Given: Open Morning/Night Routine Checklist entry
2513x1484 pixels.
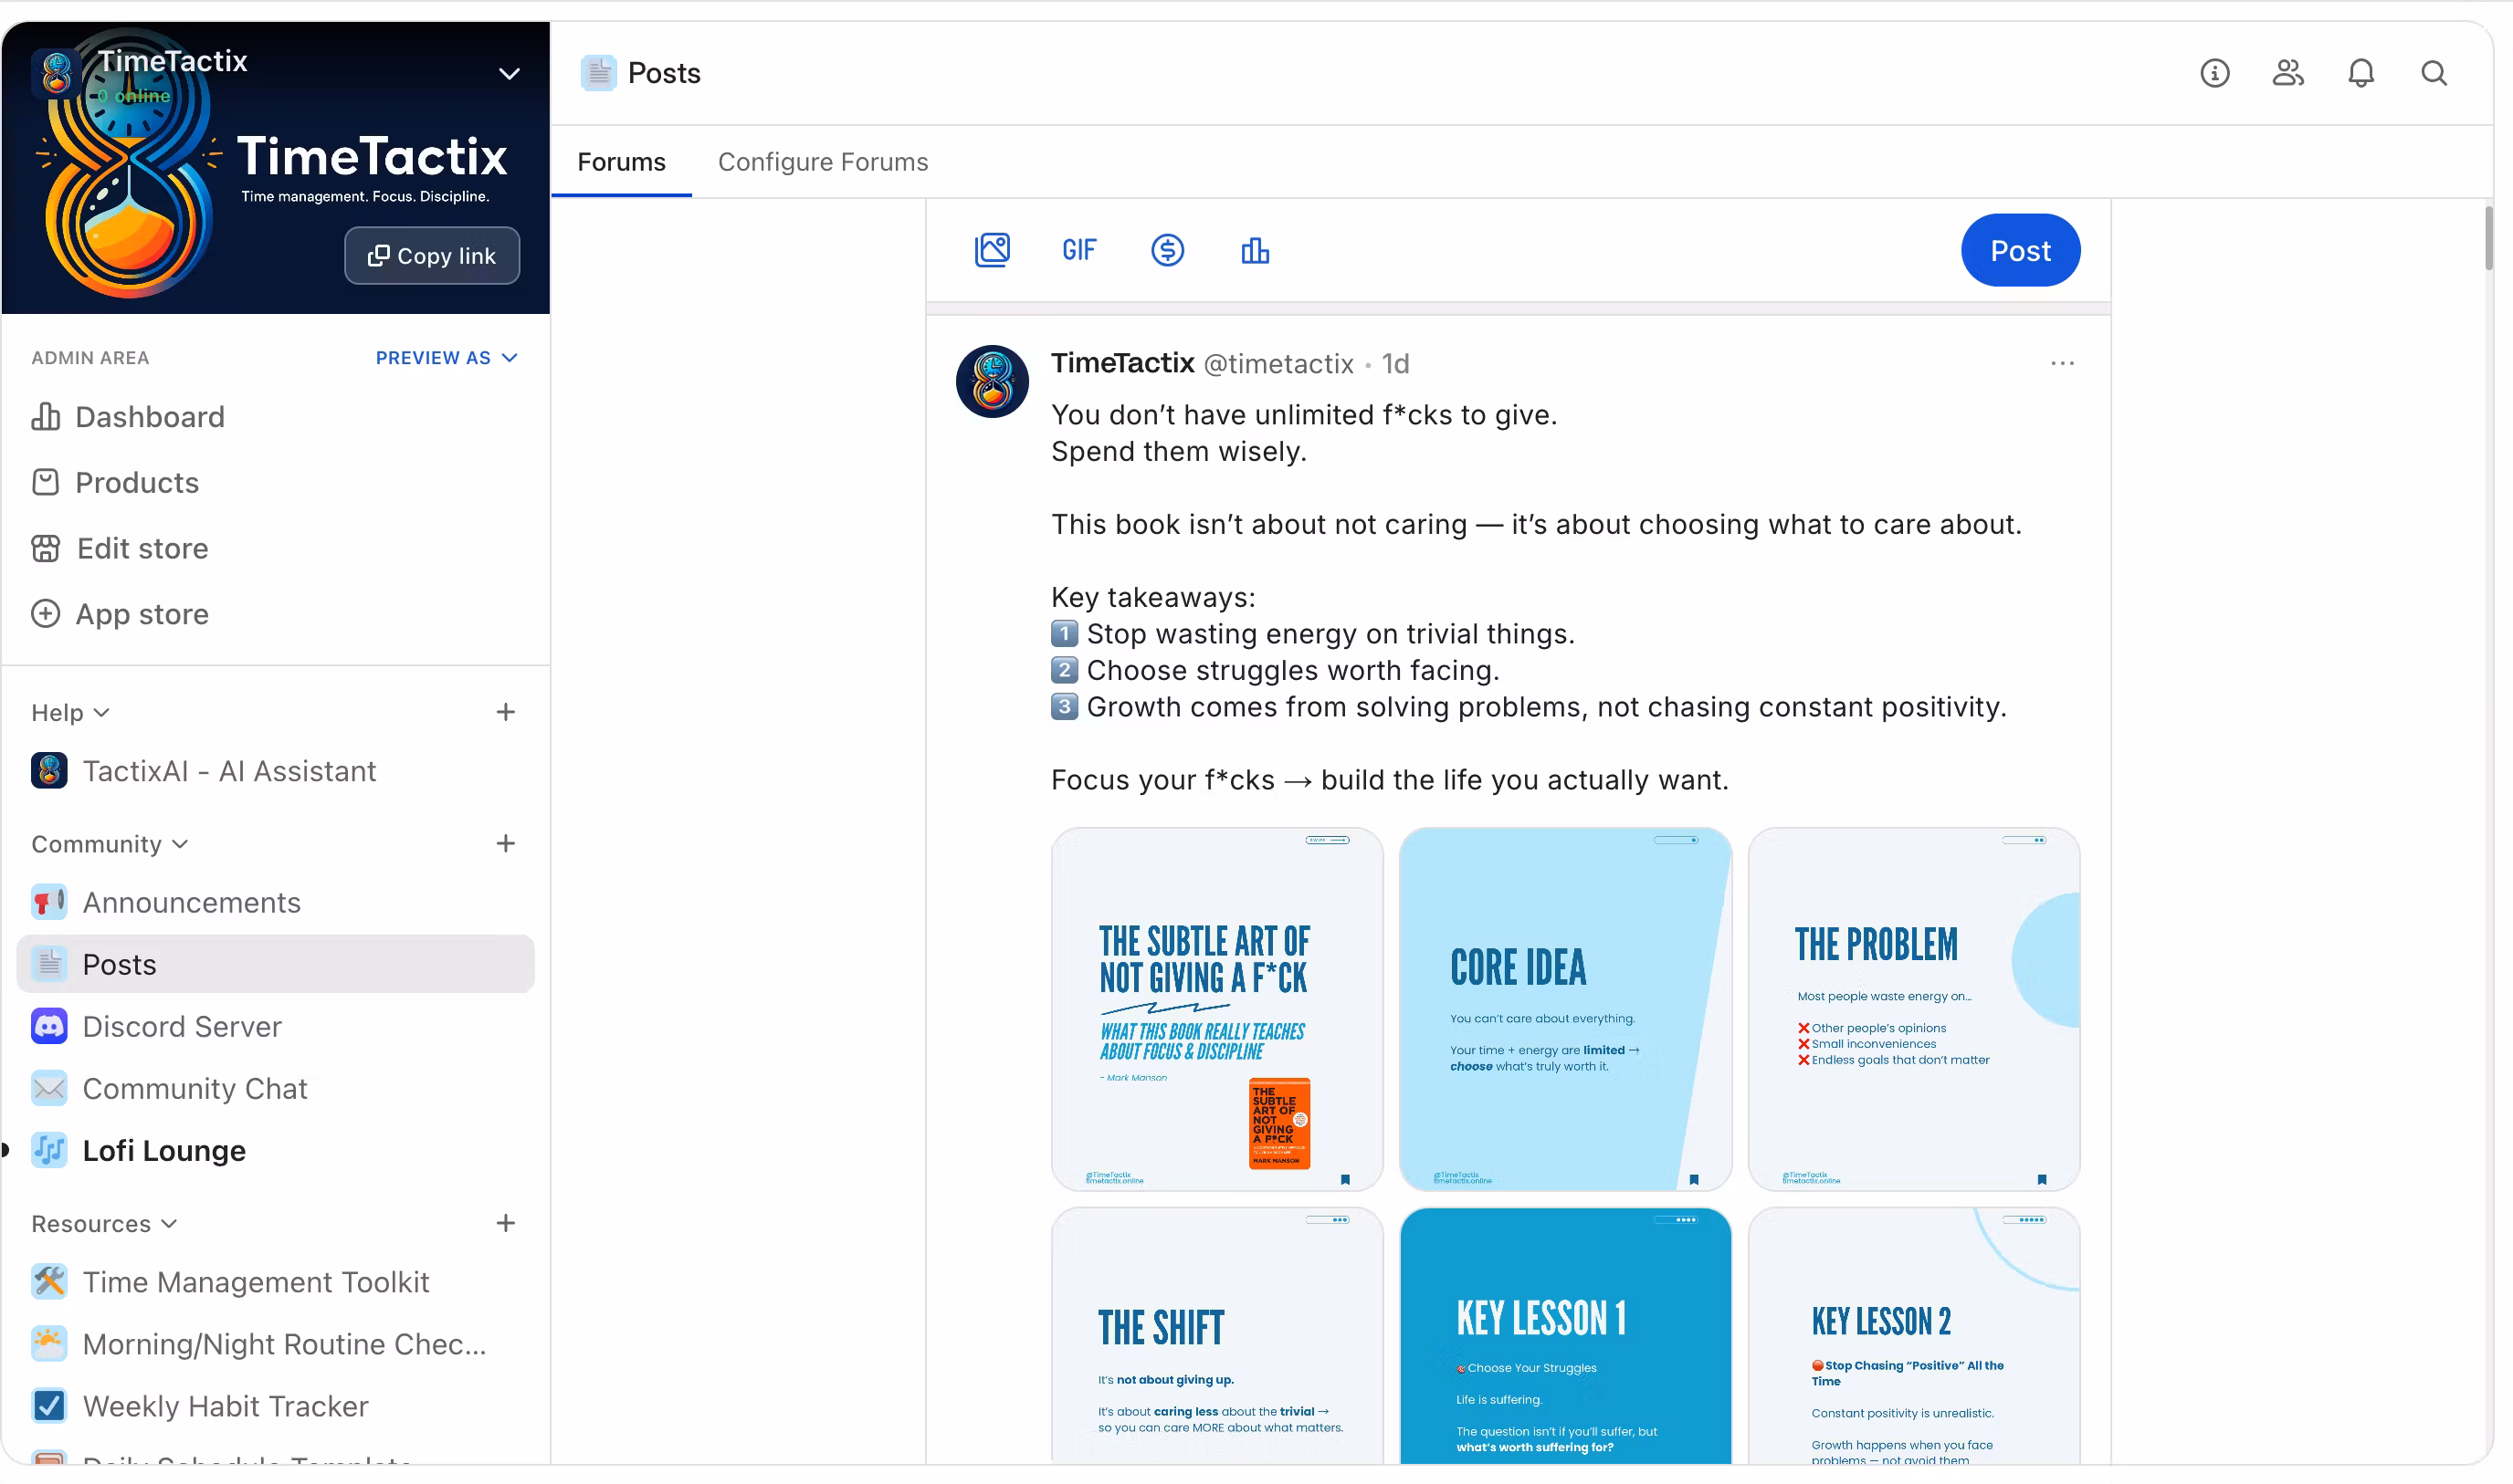Looking at the screenshot, I should tap(275, 1344).
